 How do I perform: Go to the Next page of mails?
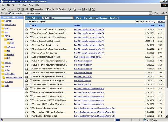coord(161,22)
